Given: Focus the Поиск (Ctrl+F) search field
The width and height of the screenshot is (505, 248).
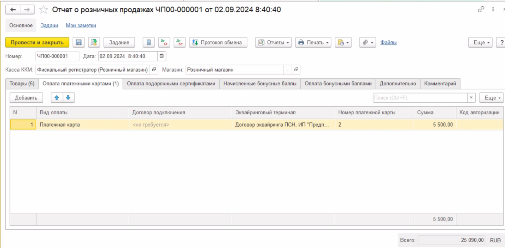Looking at the screenshot, I should (x=420, y=98).
